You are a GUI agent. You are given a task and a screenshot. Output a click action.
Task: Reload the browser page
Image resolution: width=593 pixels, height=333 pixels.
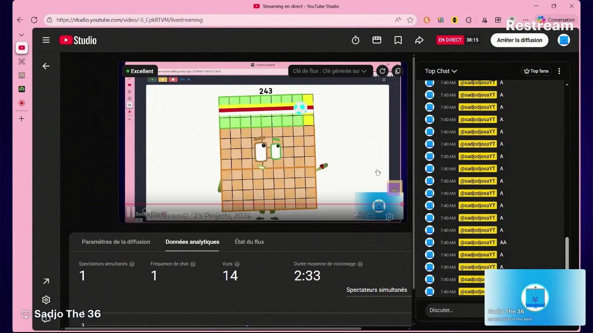(x=34, y=20)
